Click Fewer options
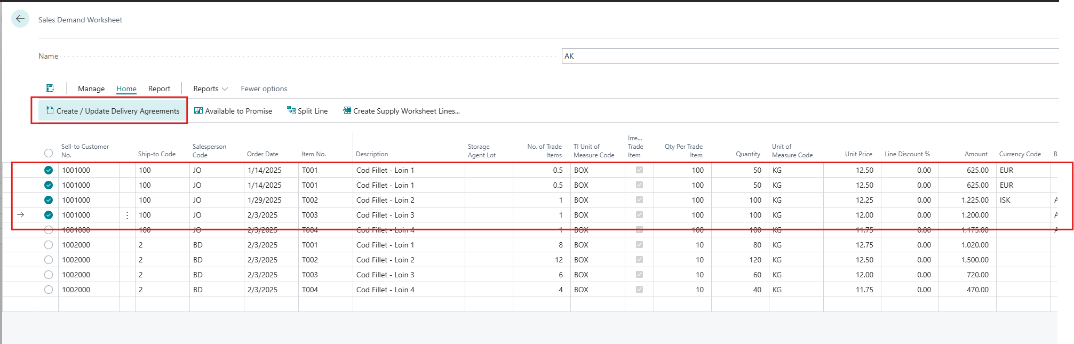Viewport: 1074px width, 344px height. [x=264, y=89]
